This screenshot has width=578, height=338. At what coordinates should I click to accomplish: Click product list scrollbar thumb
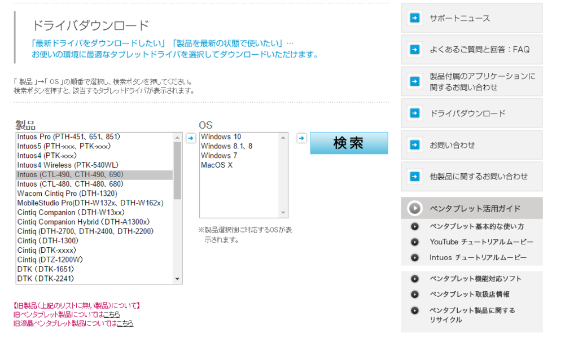[x=177, y=170]
